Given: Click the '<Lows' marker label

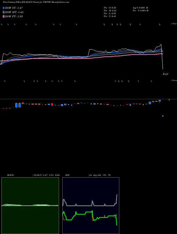Looking at the screenshot, I should click(x=174, y=80).
